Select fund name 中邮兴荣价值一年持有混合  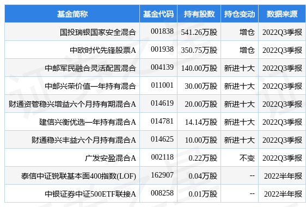[90, 86]
